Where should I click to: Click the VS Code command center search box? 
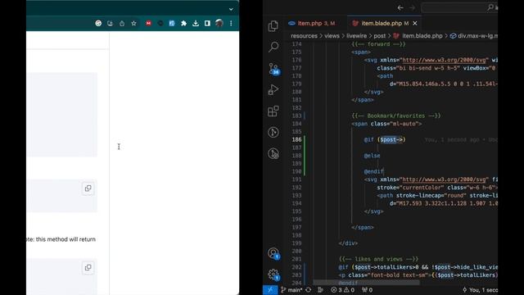pyautogui.click(x=459, y=7)
